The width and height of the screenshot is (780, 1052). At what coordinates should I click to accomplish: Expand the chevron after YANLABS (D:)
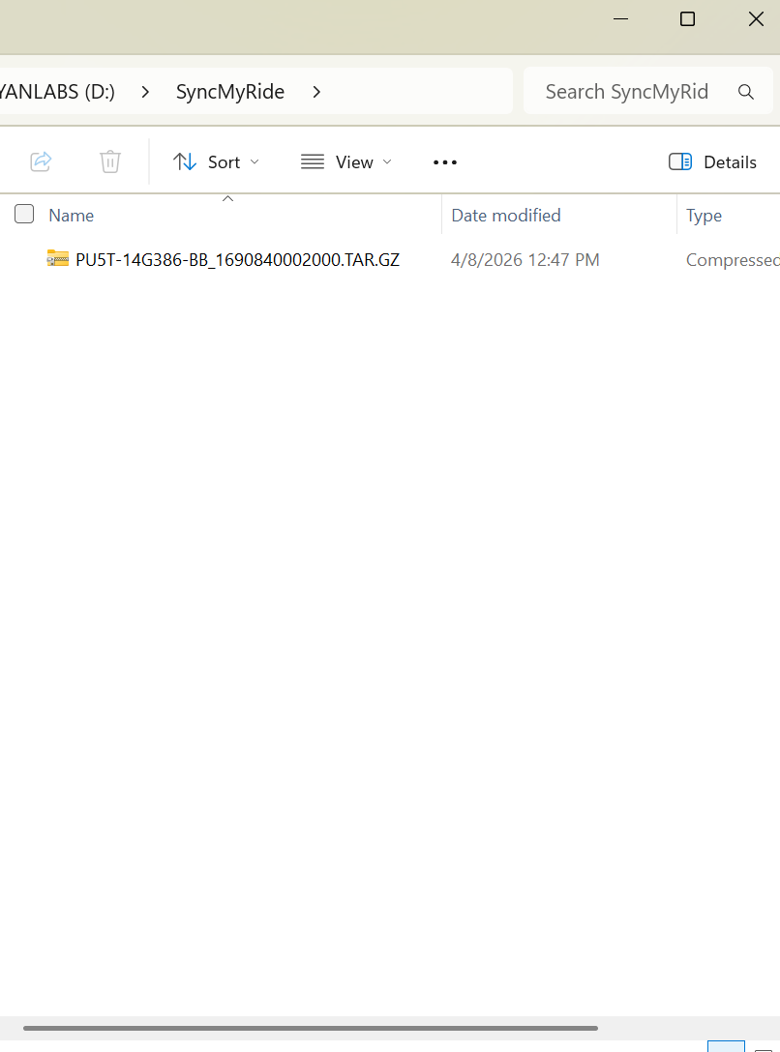[x=145, y=92]
